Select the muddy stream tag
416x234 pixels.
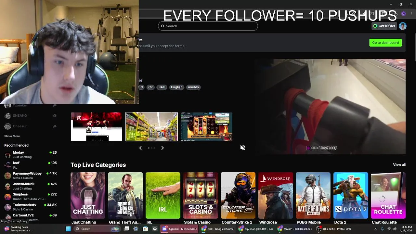click(193, 87)
